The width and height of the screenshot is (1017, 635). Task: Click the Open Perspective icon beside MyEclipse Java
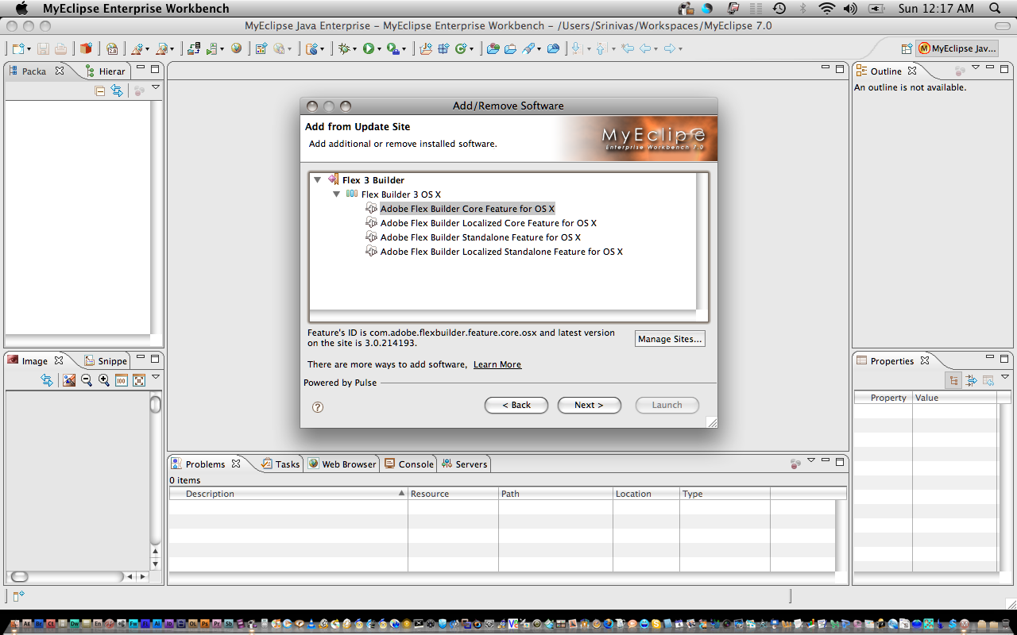[x=907, y=48]
